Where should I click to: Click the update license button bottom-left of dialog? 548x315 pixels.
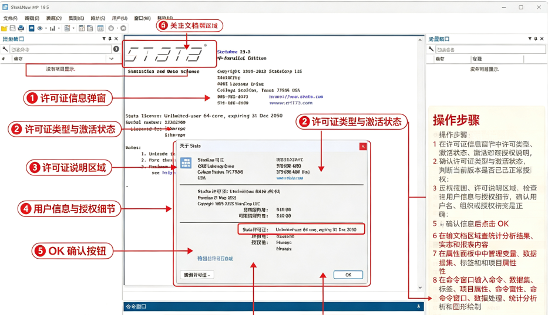pos(197,275)
